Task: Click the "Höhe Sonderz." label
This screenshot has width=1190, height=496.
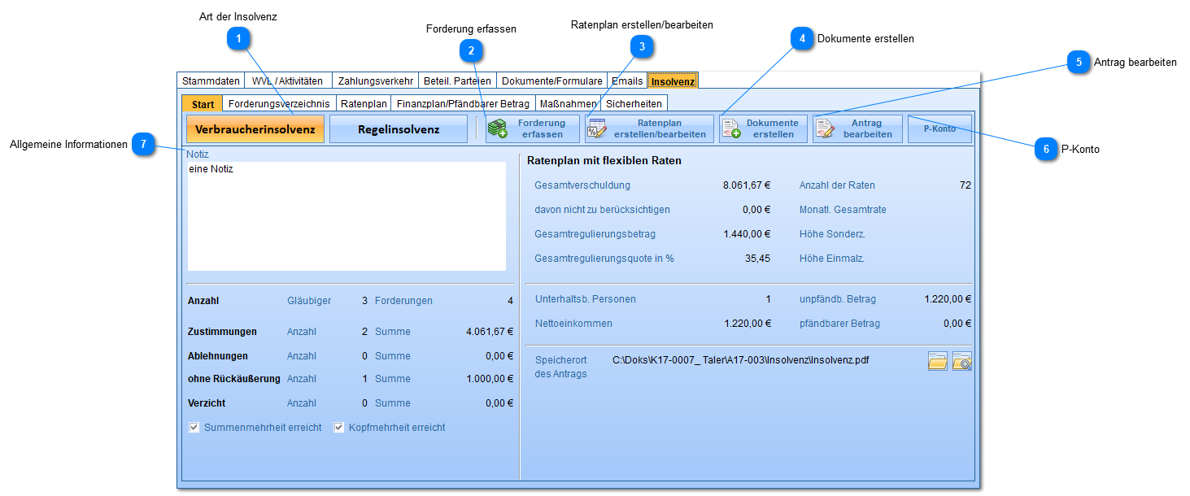Action: 832,234
